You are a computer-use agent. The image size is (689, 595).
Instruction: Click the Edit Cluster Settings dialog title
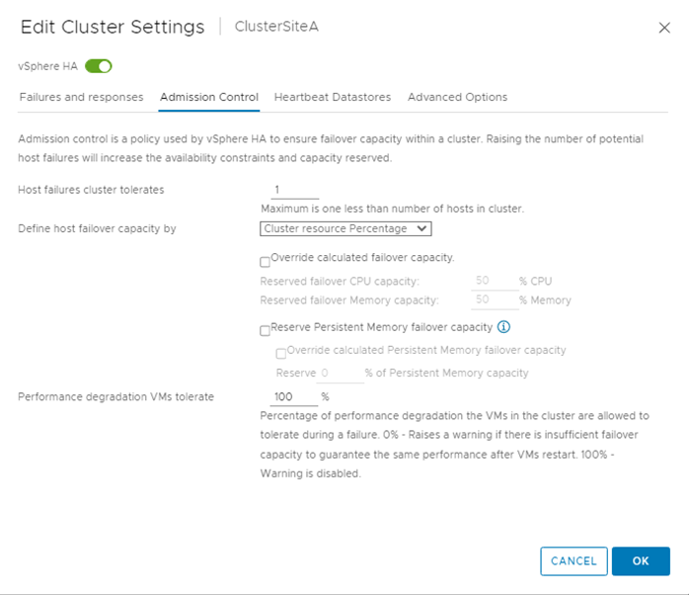(112, 27)
